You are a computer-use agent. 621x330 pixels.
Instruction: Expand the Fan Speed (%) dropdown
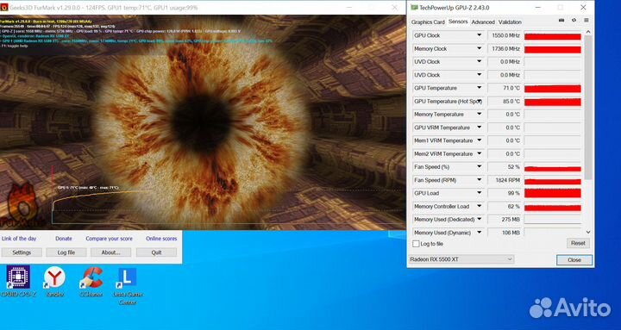coord(479,166)
